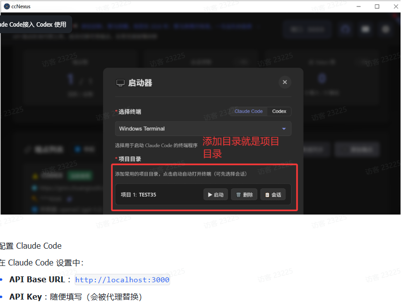Select the 项目 1: TEST35 row text
Image resolution: width=406 pixels, height=306 pixels.
click(x=138, y=195)
